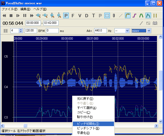Switch to D dynamics edit mode
The image size is (164, 136).
coord(87,16)
